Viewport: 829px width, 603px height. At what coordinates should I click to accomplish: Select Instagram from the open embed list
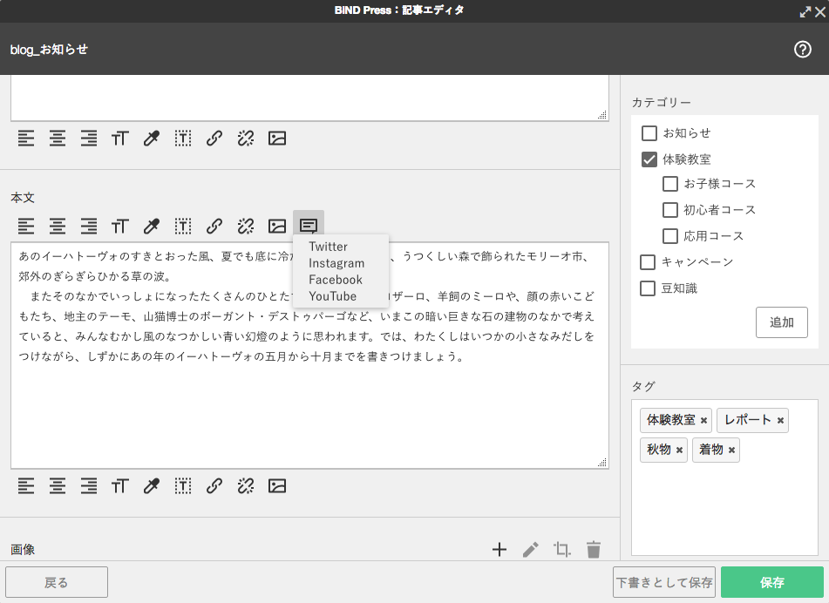coord(337,263)
